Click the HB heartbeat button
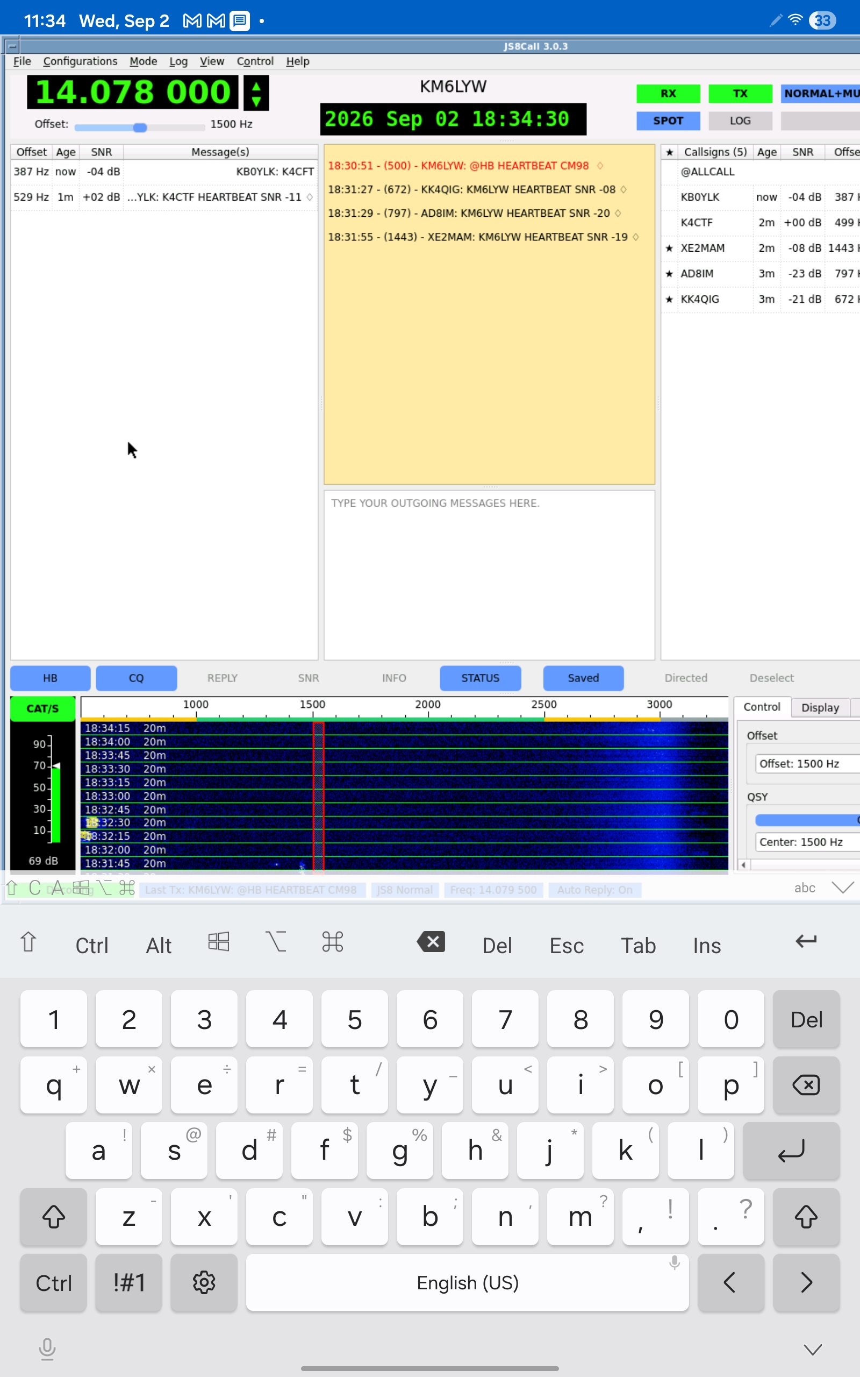860x1377 pixels. 50,678
